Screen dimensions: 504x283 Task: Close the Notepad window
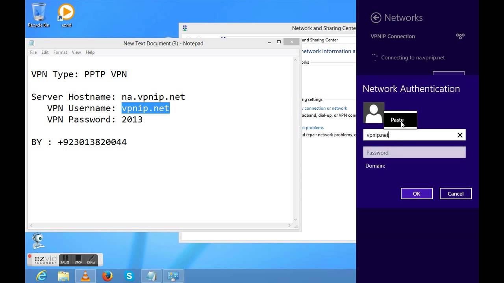pos(291,42)
